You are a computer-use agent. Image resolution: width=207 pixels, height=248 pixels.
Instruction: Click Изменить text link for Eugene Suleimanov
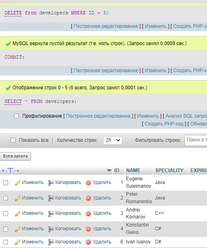(x=33, y=182)
